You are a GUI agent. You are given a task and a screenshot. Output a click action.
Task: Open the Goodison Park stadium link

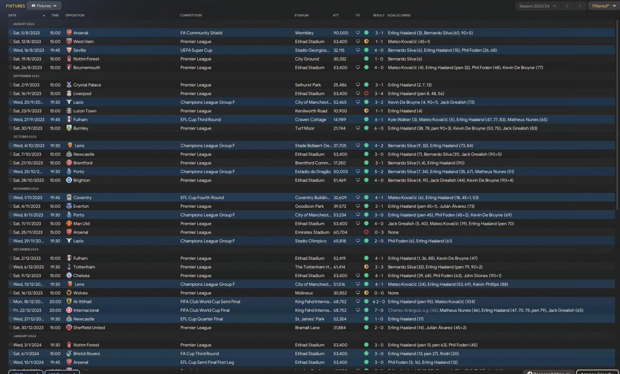(310, 206)
